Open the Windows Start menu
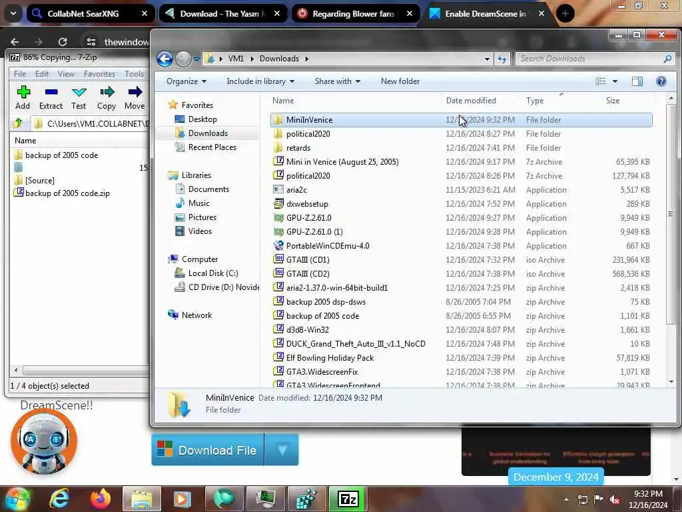This screenshot has width=682, height=512. [x=17, y=499]
